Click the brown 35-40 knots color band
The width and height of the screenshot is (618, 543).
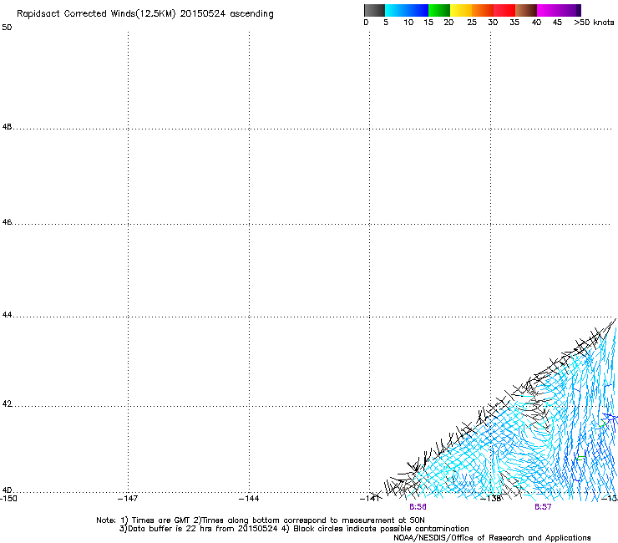526,10
